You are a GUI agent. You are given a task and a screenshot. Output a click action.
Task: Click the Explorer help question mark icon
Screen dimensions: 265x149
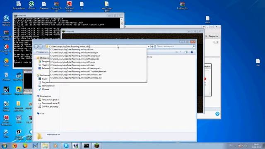tap(192, 52)
